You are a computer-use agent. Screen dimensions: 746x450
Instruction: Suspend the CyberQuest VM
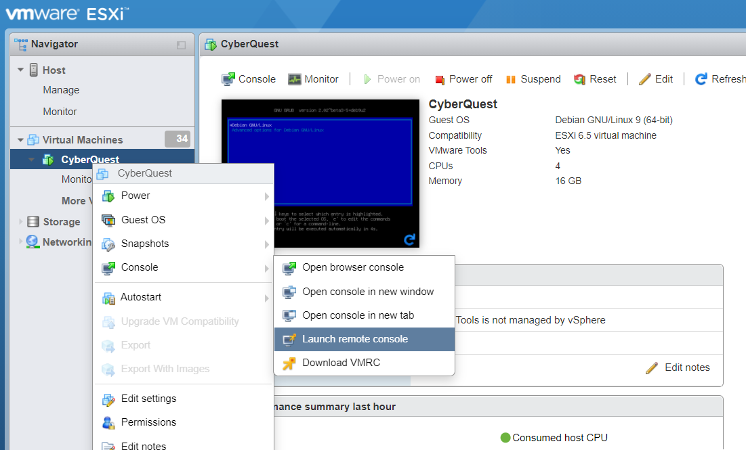click(x=533, y=79)
